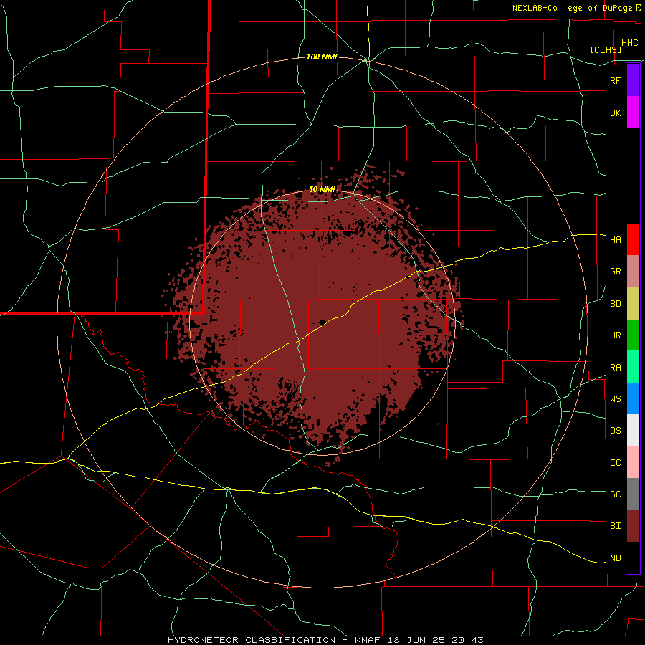Click the 100 NMI range ring label
The height and width of the screenshot is (645, 645).
click(322, 57)
